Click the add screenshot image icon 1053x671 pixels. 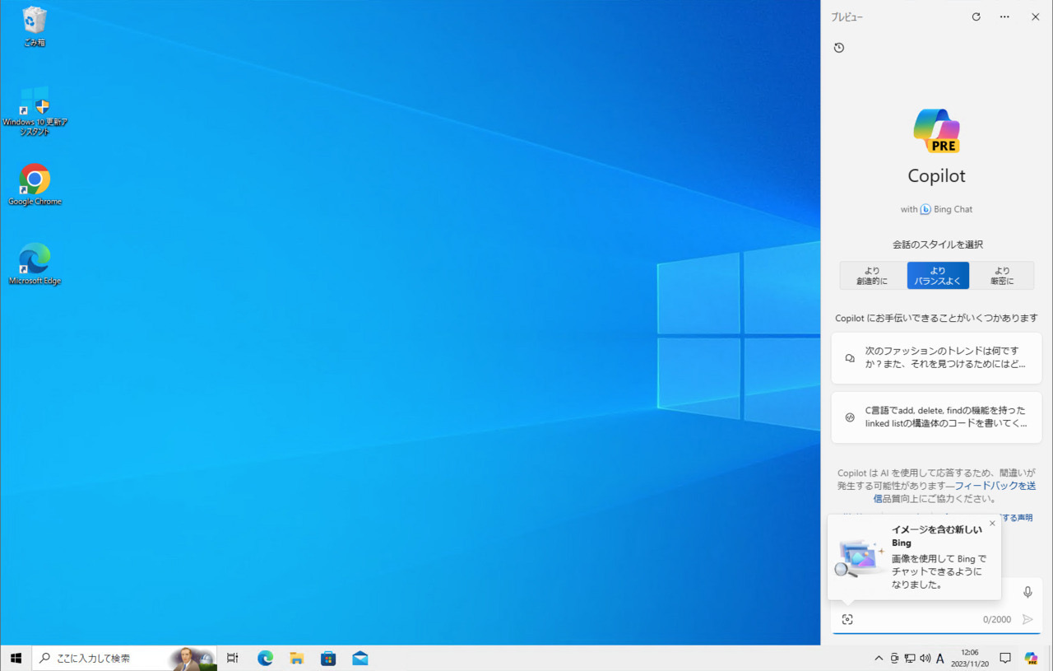847,619
